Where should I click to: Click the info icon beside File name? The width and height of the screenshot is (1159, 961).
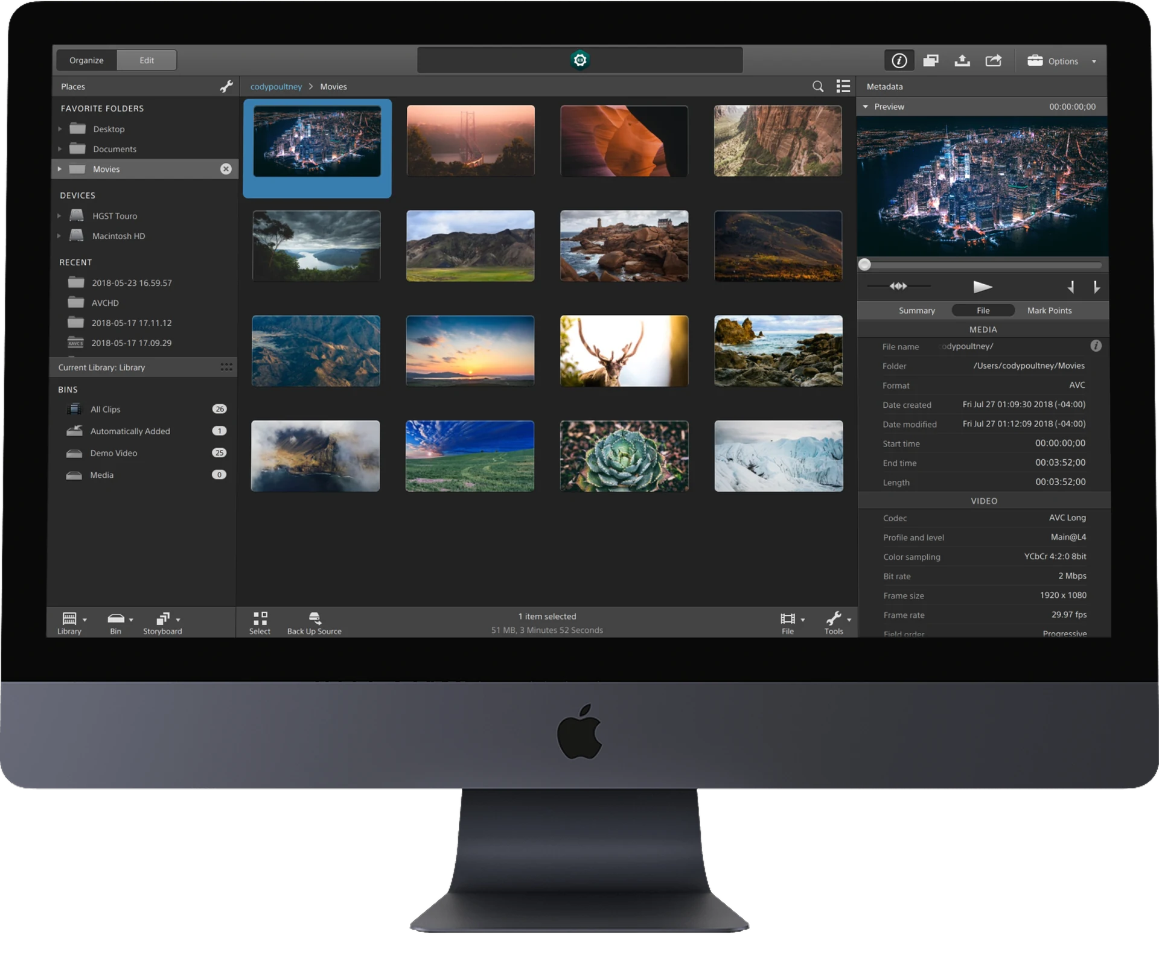pyautogui.click(x=1096, y=346)
